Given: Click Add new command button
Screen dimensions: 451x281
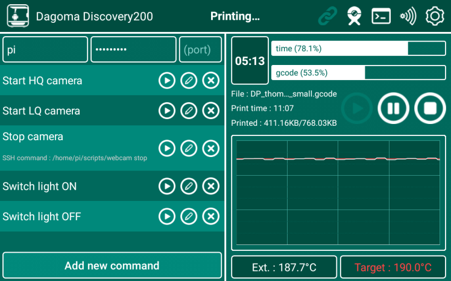Looking at the screenshot, I should tap(112, 265).
